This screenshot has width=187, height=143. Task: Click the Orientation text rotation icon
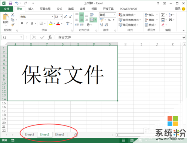(88, 25)
